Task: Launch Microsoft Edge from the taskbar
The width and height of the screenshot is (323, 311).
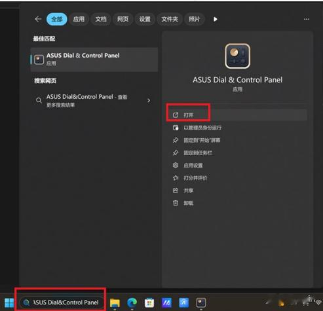Action: tap(132, 302)
